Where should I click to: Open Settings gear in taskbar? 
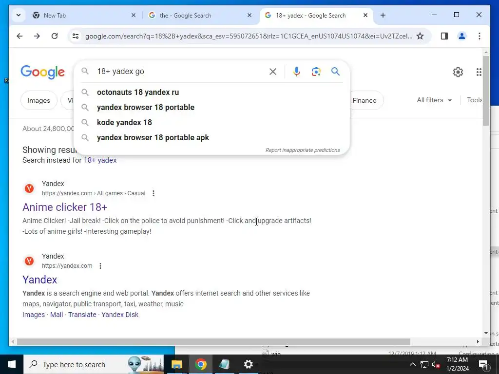(x=248, y=364)
